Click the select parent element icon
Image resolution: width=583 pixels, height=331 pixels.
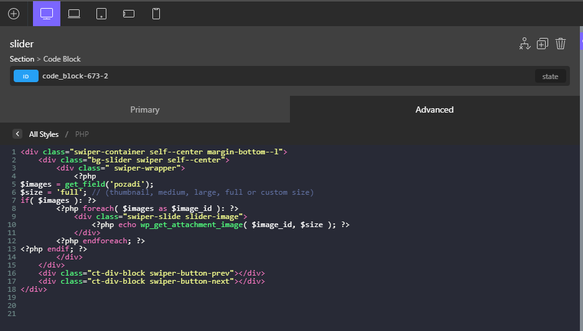pos(525,44)
